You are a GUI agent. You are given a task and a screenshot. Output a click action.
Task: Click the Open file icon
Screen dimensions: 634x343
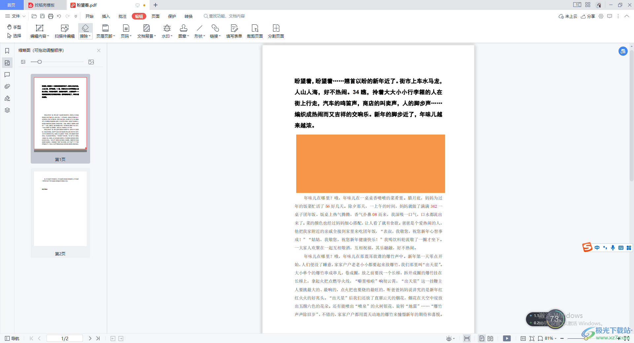tap(34, 16)
